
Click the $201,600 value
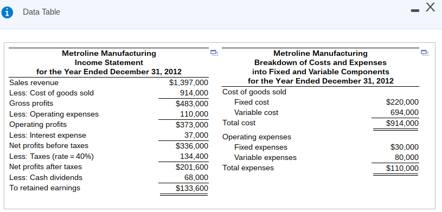tap(191, 167)
